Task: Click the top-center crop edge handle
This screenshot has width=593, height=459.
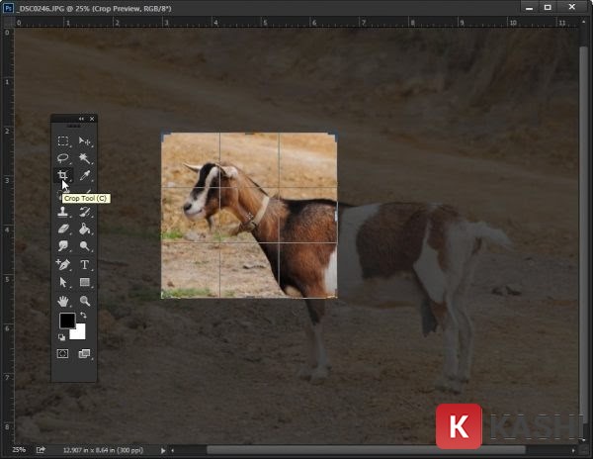Action: [250, 133]
